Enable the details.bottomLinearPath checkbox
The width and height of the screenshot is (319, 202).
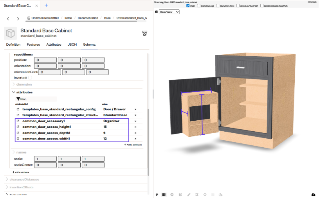click(261, 6)
